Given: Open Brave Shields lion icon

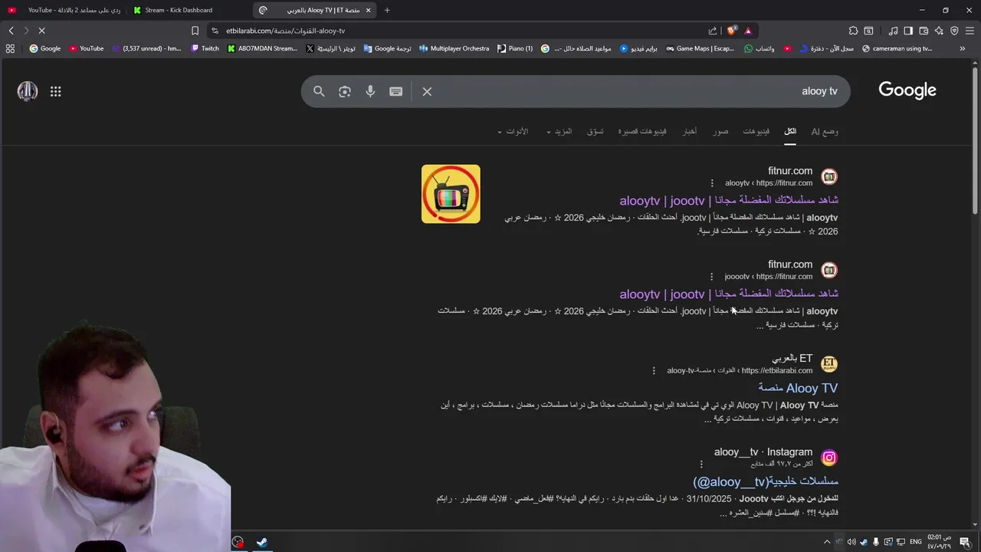Looking at the screenshot, I should tap(732, 31).
